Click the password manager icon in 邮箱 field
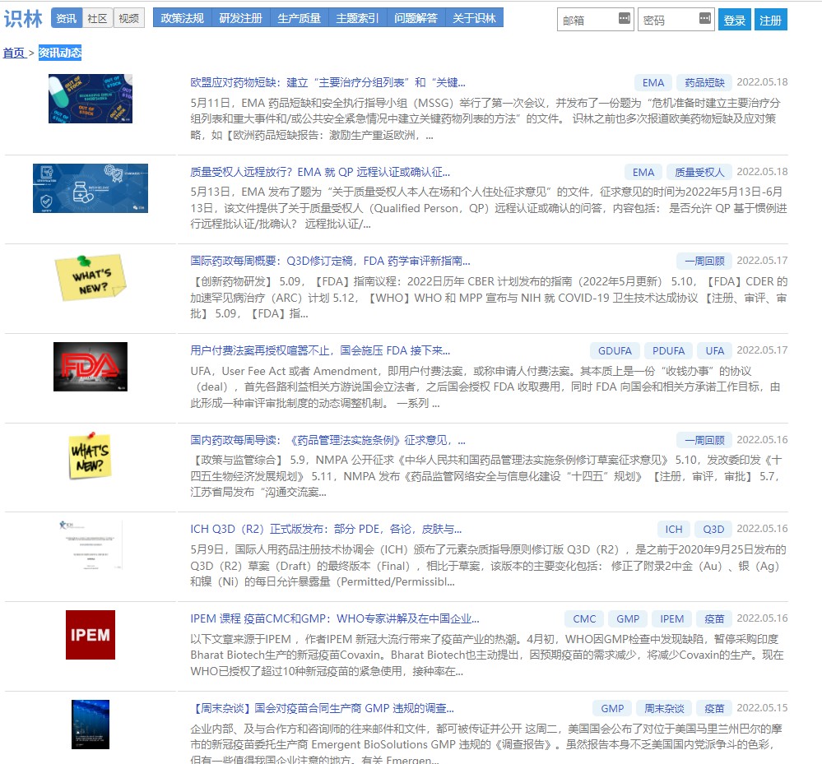 click(x=624, y=19)
